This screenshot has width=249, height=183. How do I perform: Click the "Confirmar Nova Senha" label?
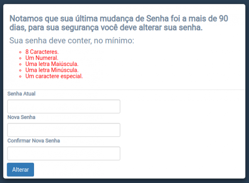click(34, 141)
